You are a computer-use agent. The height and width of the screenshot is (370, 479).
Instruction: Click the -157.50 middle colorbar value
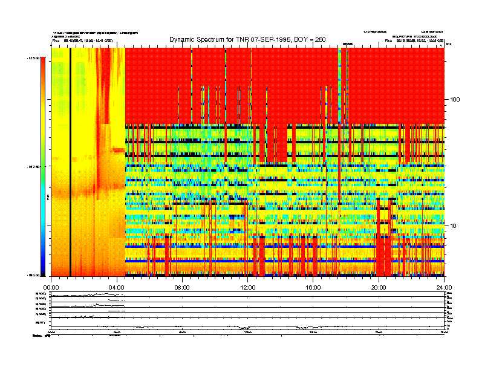point(33,167)
